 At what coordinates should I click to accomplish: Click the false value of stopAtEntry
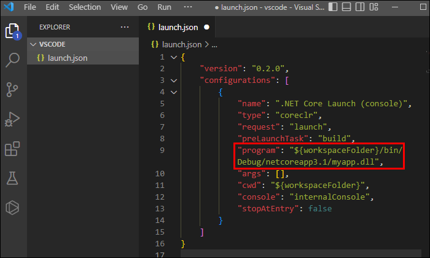(x=320, y=209)
